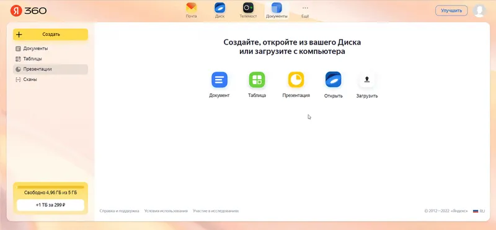Select Презентации in the sidebar
Screen dimensions: 496x230
pos(51,69)
